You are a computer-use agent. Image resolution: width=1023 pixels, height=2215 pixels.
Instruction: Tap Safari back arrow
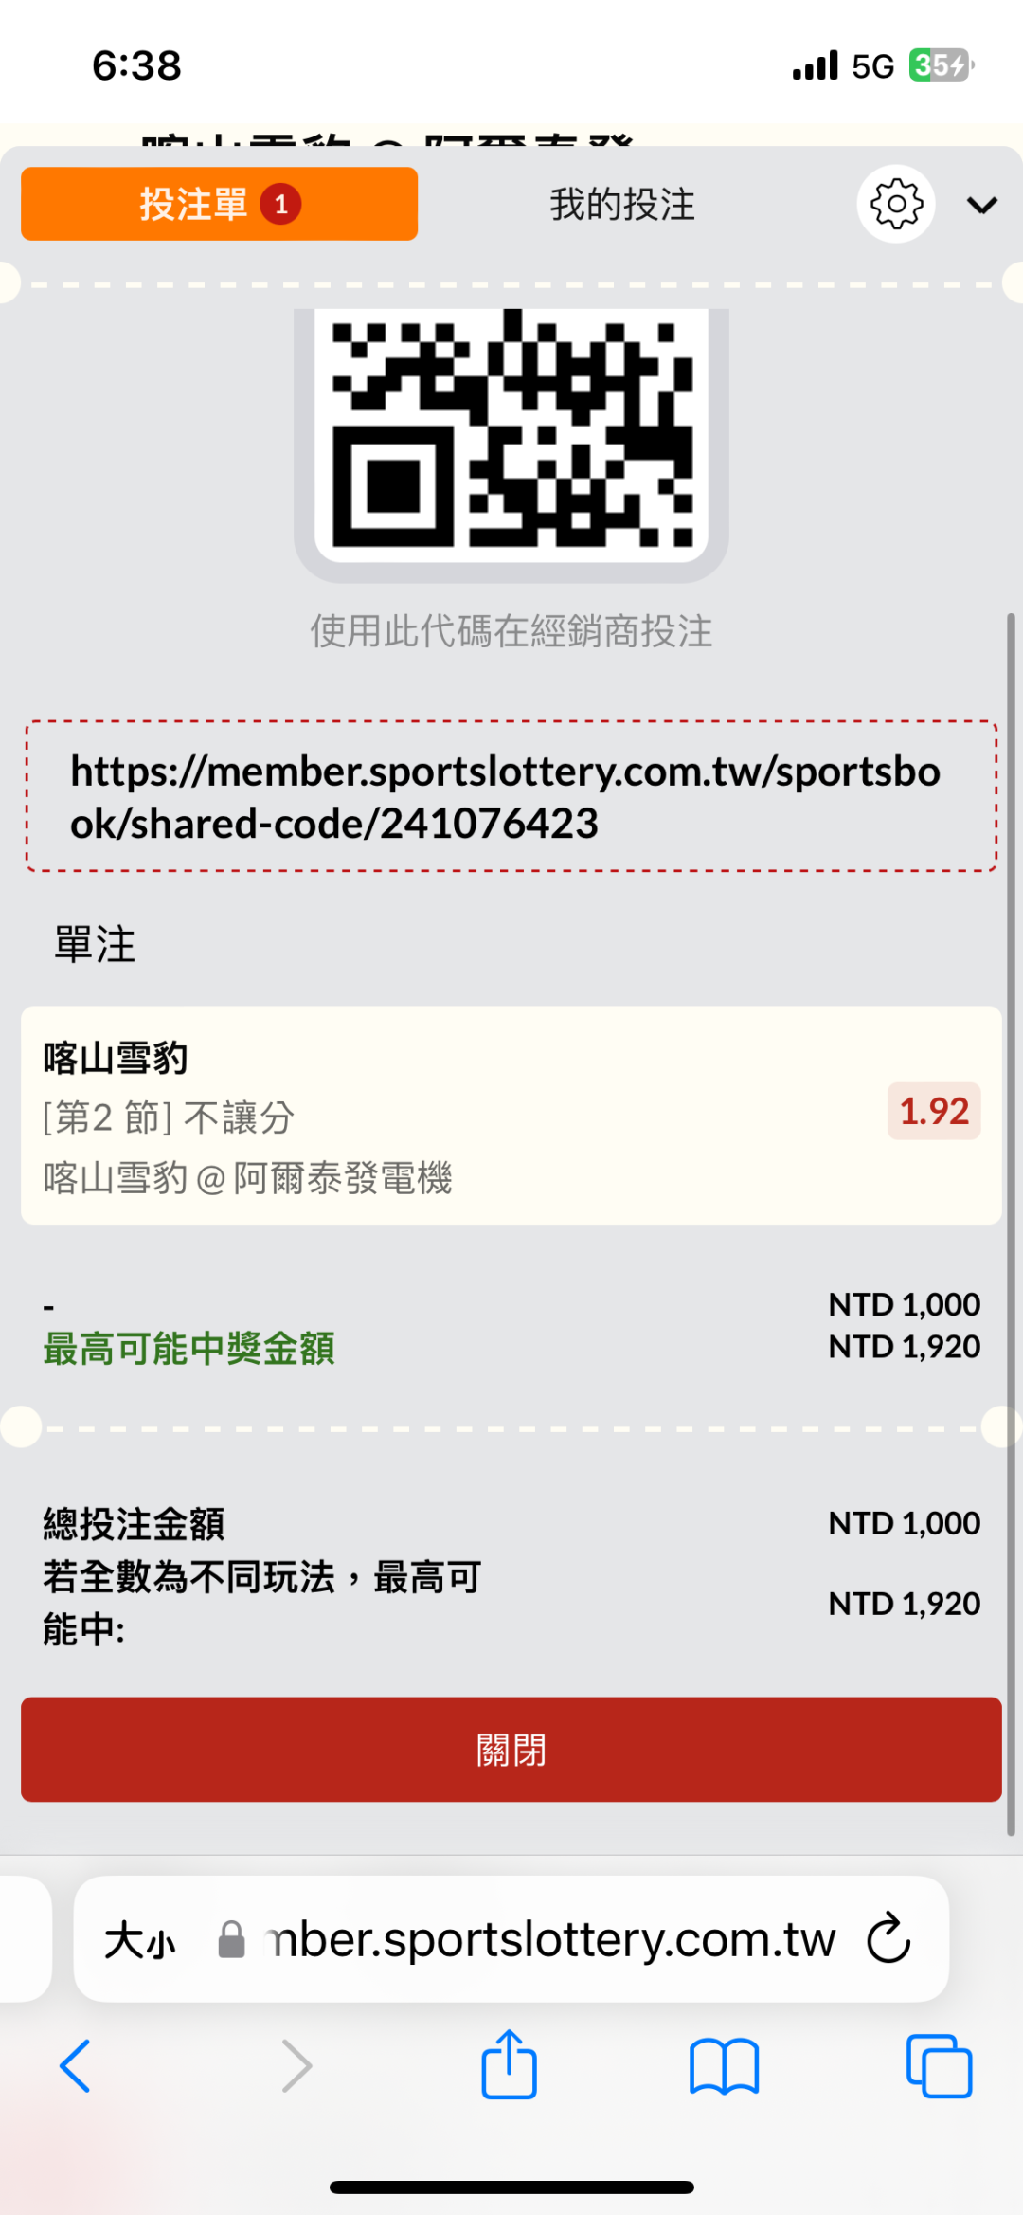(76, 2065)
